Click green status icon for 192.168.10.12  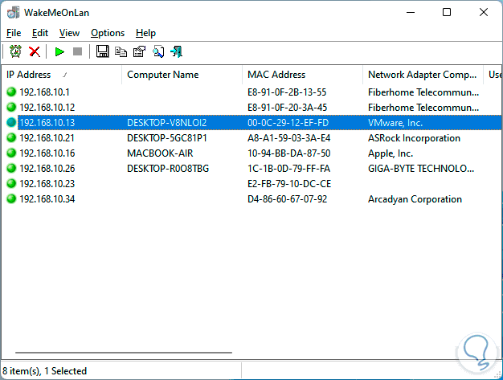(x=11, y=107)
